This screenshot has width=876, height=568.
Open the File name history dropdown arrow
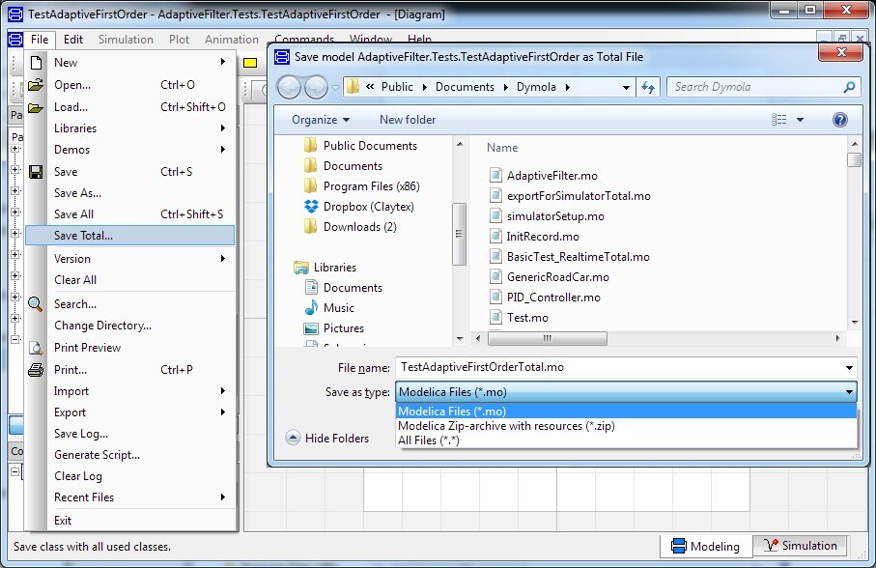(x=849, y=367)
